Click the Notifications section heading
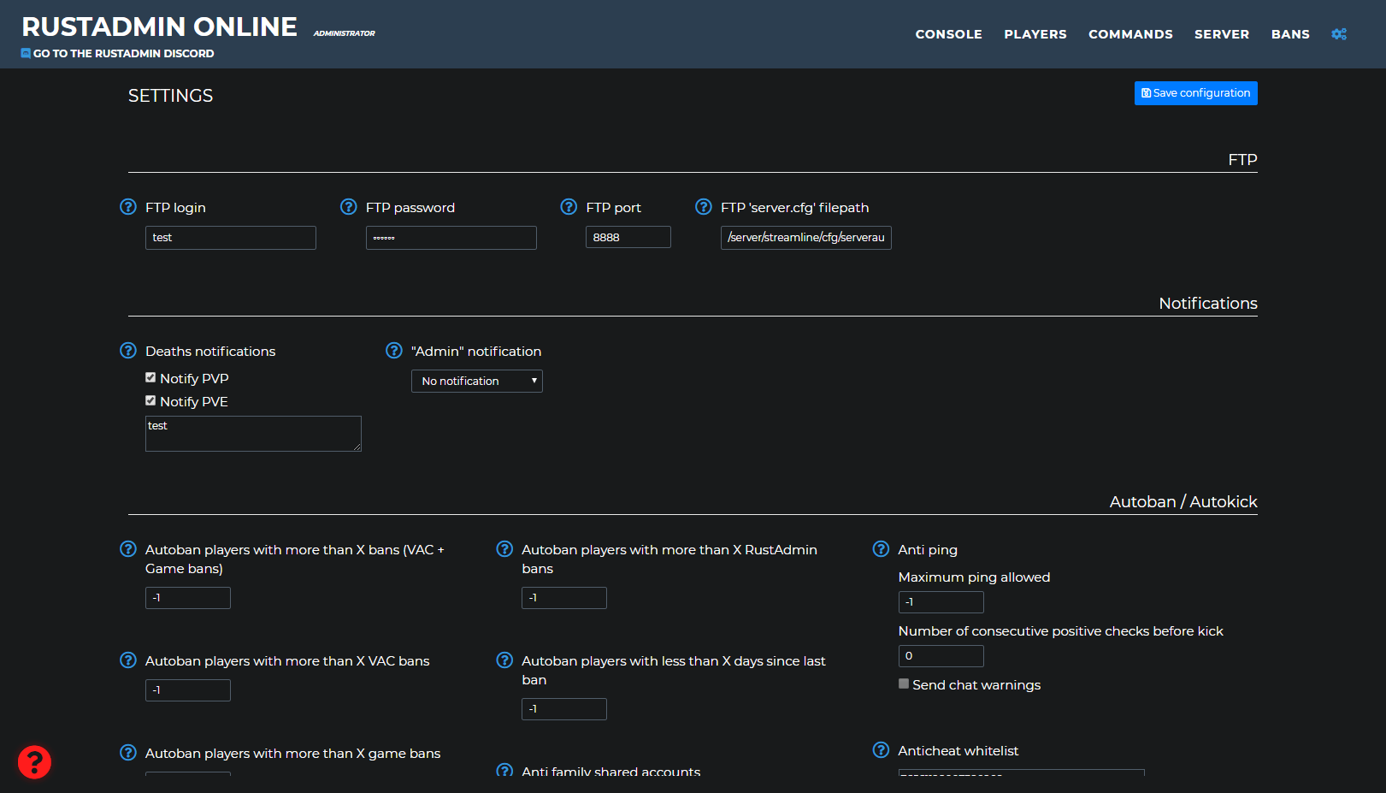Screen dimensions: 1386x793 [1208, 303]
